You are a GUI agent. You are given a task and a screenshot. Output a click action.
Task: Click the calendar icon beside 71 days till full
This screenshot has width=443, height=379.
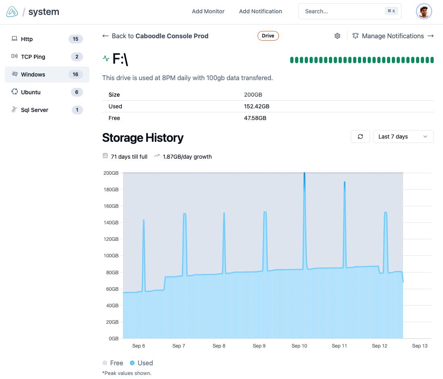click(105, 156)
